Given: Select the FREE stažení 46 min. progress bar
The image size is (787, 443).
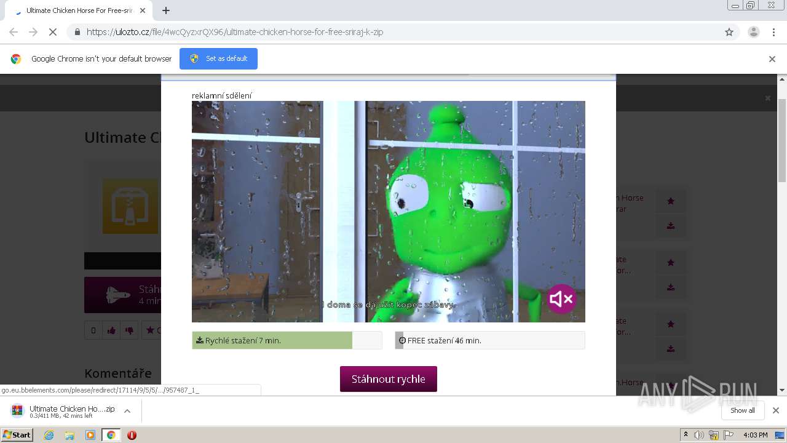Looking at the screenshot, I should tap(489, 340).
